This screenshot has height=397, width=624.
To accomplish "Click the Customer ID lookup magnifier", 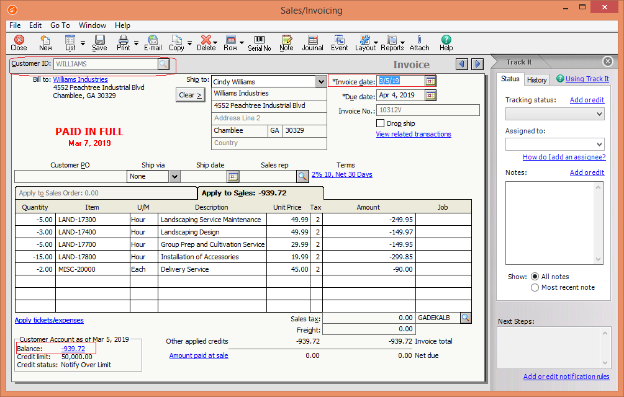I will pyautogui.click(x=163, y=64).
